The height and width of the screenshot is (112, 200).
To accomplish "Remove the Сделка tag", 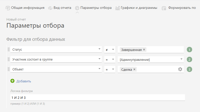I will coord(134,69).
